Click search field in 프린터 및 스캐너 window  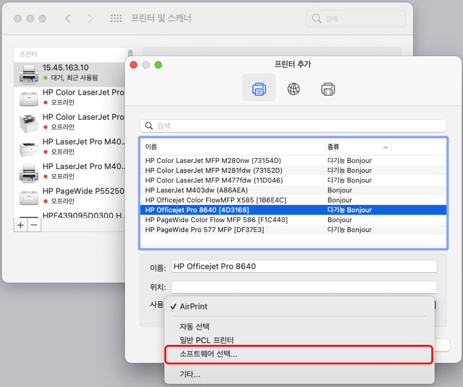pyautogui.click(x=356, y=18)
